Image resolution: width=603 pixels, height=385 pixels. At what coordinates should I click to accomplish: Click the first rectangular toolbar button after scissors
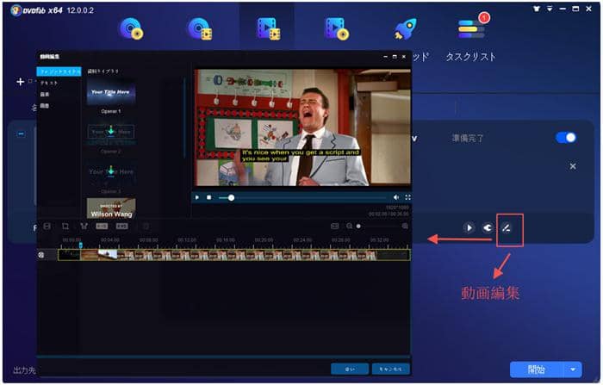coord(102,227)
